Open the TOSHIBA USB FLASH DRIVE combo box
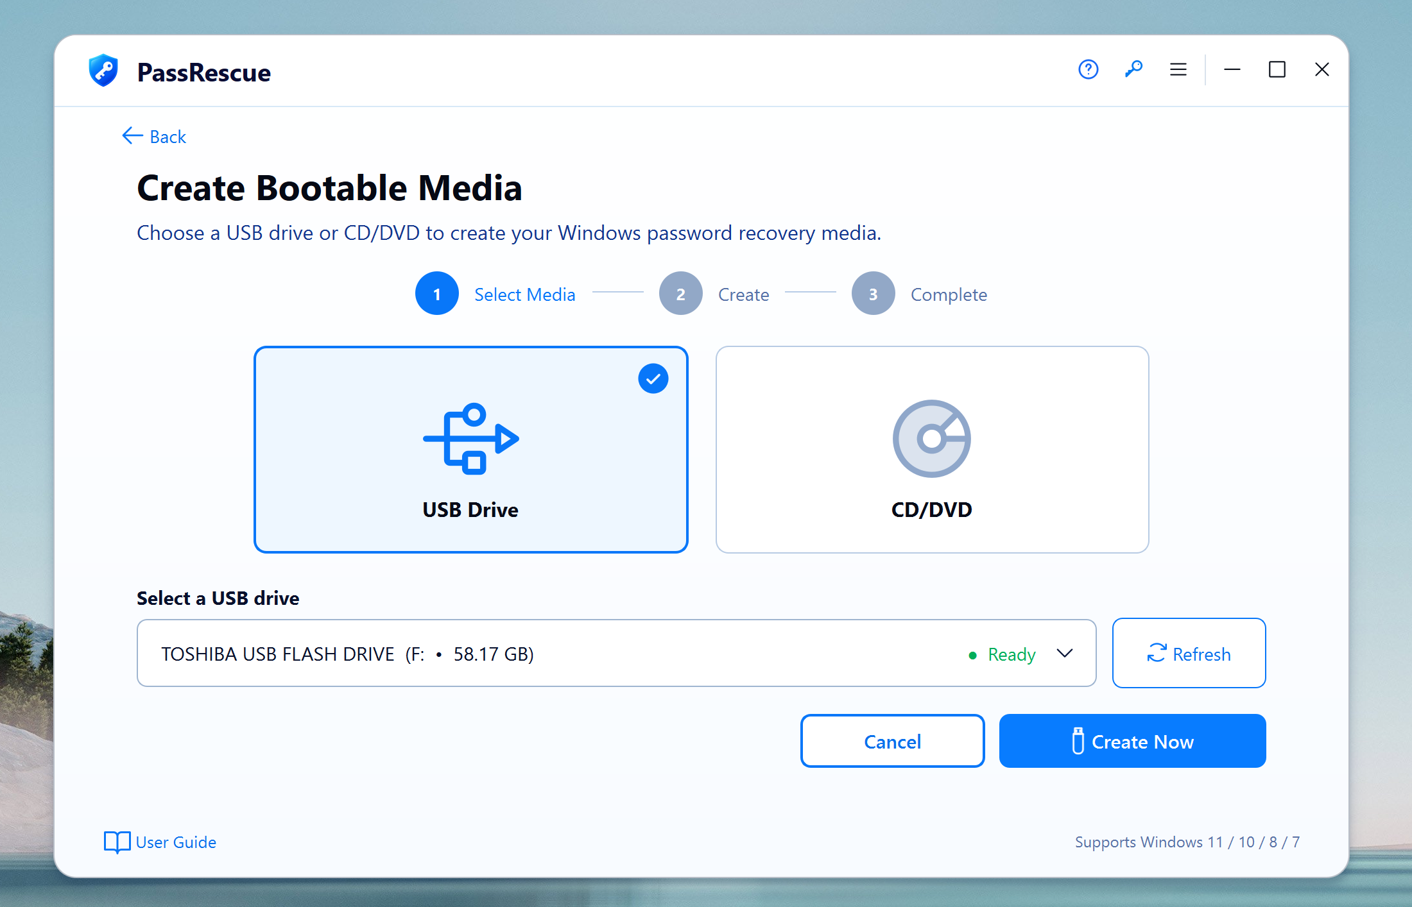Image resolution: width=1412 pixels, height=907 pixels. point(616,653)
